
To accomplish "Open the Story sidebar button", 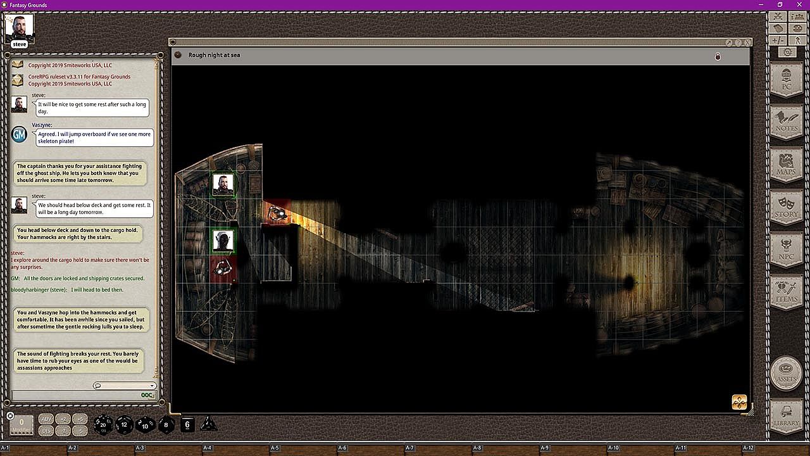I will (x=787, y=208).
